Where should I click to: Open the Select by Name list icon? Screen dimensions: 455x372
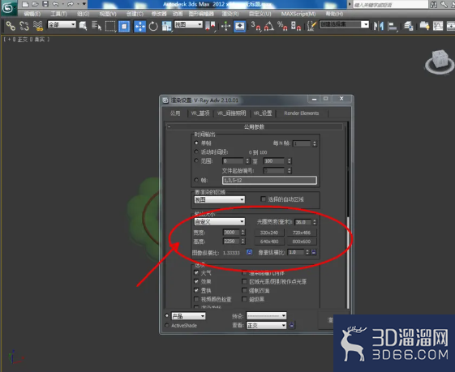pos(97,27)
